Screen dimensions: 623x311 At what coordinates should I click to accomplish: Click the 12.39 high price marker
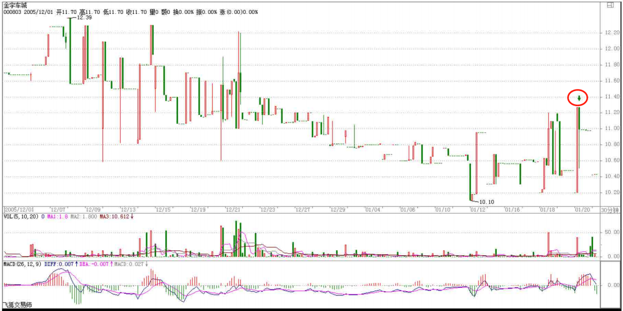point(84,17)
